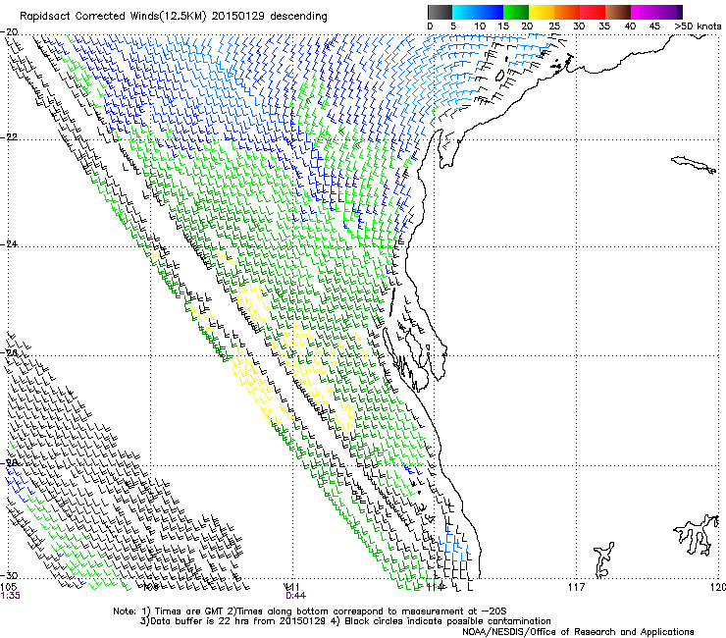Click the '105' longitude axis label
This screenshot has height=638, width=726.
8,588
